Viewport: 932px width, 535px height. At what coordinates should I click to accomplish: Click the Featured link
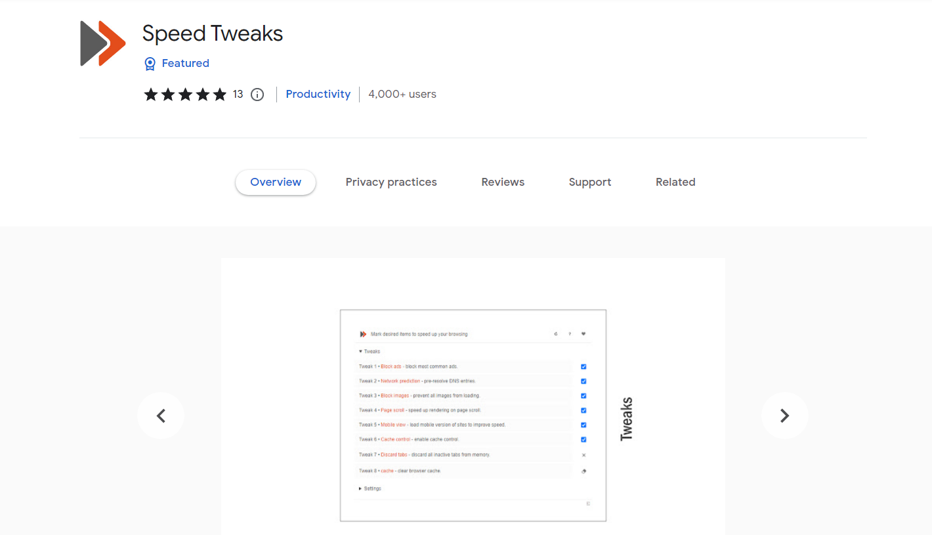click(186, 64)
